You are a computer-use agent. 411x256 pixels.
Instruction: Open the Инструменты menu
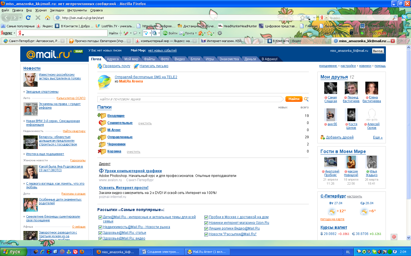point(77,10)
